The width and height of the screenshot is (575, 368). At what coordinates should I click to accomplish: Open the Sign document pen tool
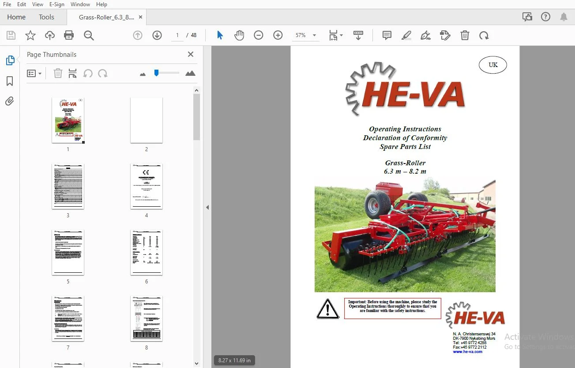pyautogui.click(x=426, y=35)
